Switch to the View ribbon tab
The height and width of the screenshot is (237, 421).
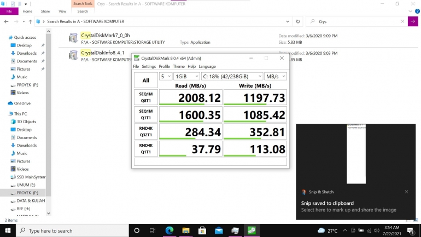pos(62,11)
